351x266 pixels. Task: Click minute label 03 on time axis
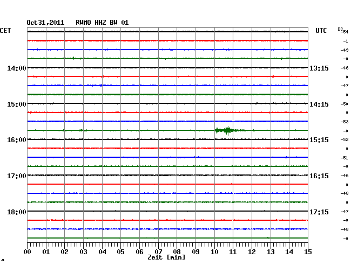pyautogui.click(x=83, y=252)
